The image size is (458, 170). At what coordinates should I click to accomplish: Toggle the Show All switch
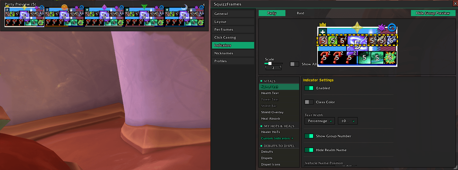295,64
